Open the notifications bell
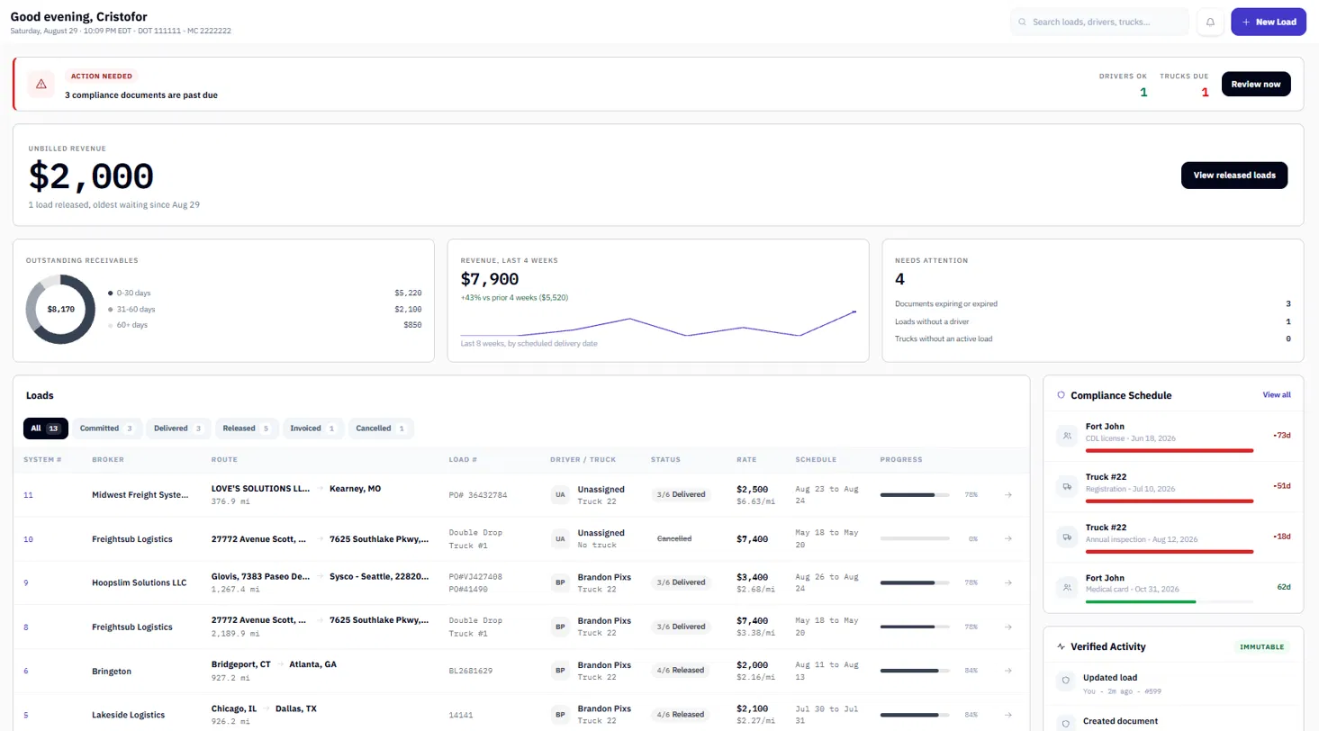Viewport: 1319px width, 731px height. 1210,22
